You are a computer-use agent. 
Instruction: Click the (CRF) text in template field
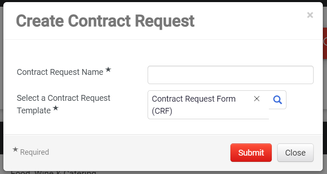pyautogui.click(x=162, y=111)
